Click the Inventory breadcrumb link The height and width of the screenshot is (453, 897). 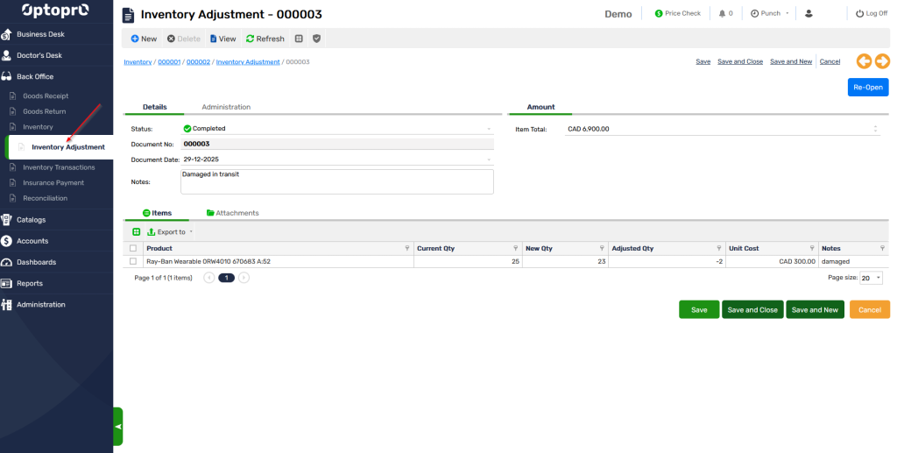[x=138, y=62]
